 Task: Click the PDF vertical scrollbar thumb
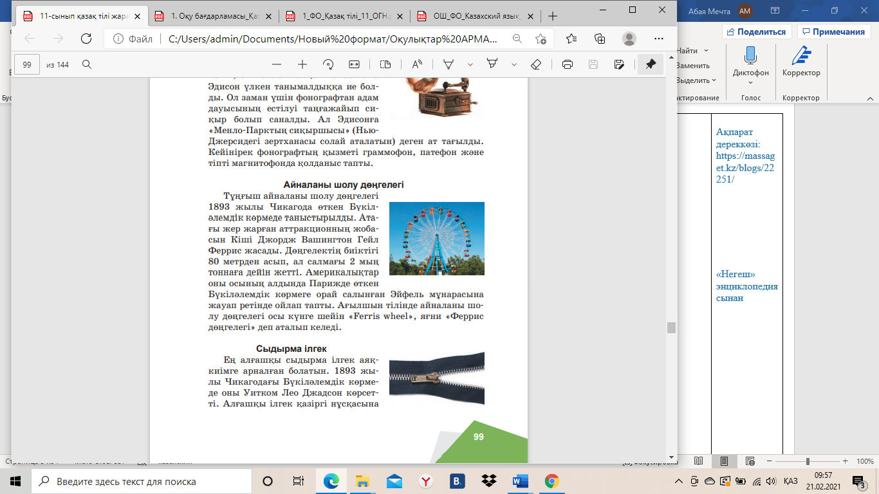(672, 327)
